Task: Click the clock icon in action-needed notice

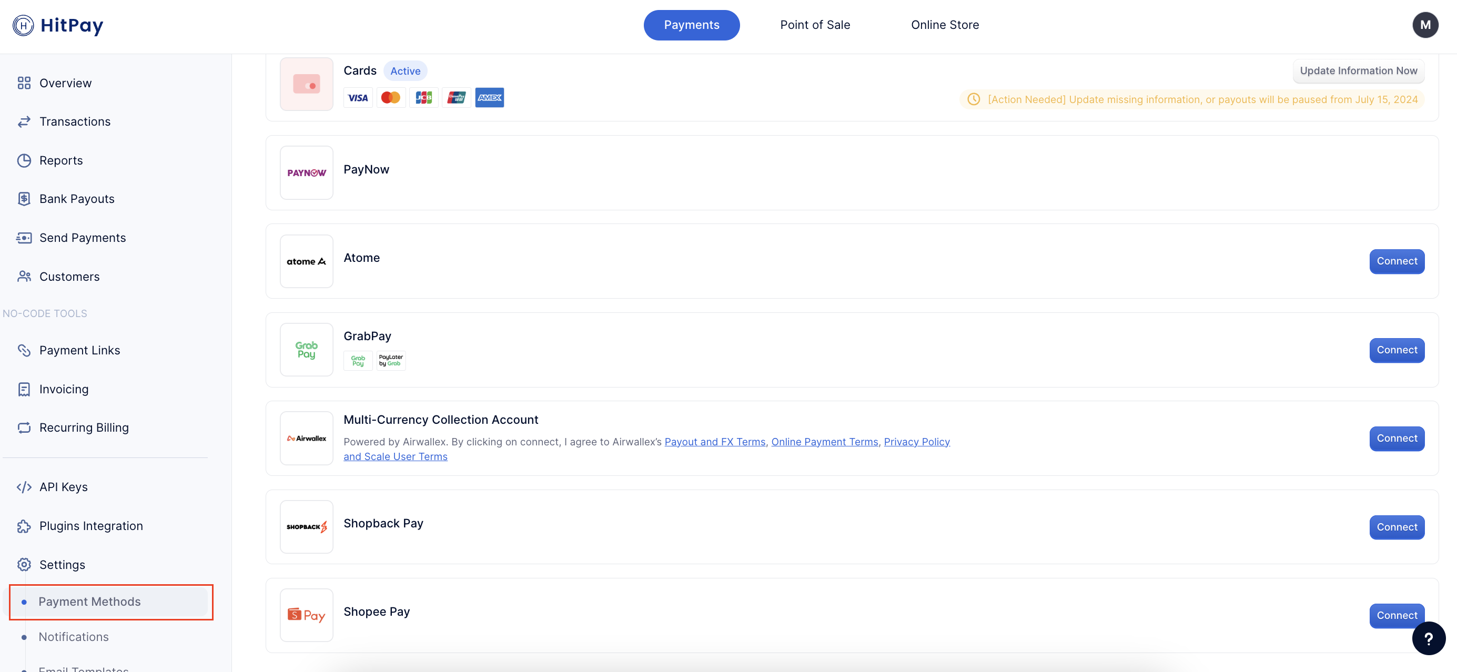Action: click(x=974, y=99)
